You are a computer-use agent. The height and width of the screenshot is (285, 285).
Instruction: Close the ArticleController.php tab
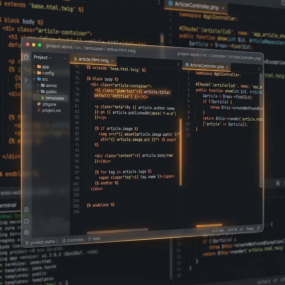tap(227, 67)
